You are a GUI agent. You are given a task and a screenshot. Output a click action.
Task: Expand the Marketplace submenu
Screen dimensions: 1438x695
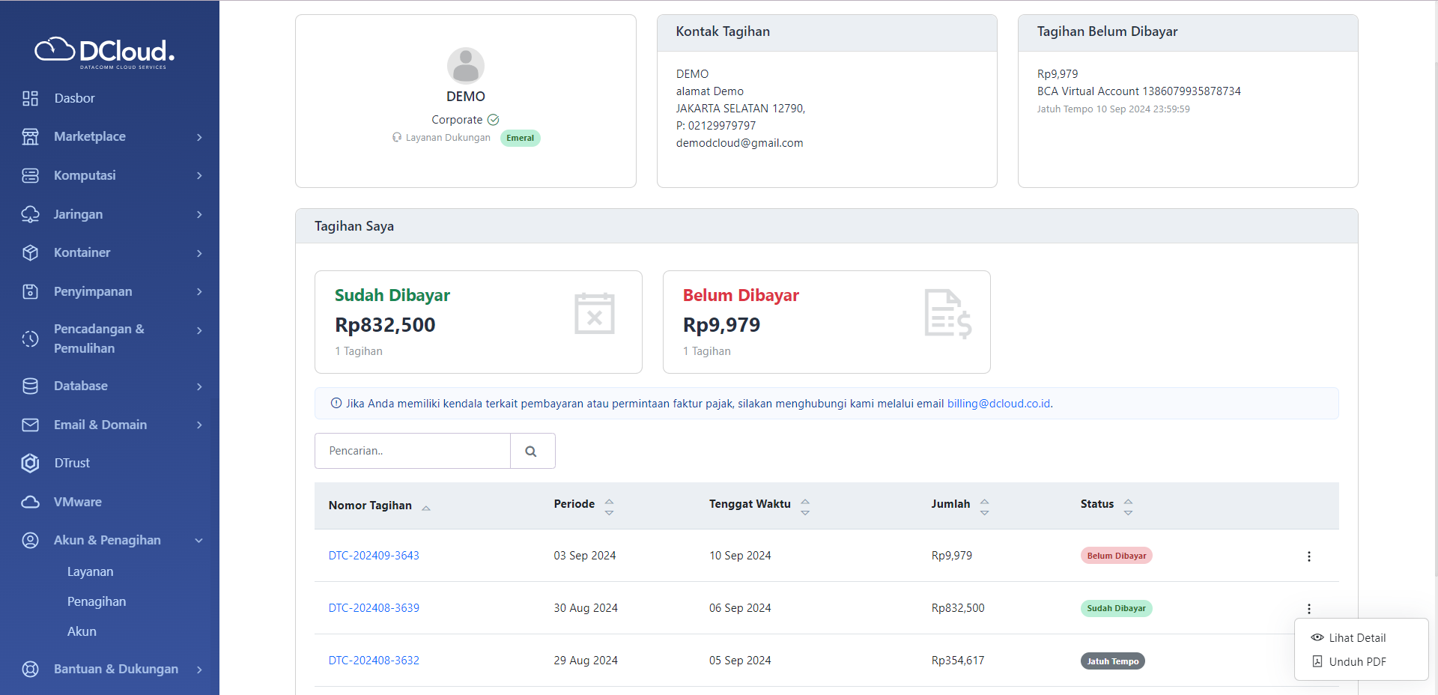tap(199, 137)
